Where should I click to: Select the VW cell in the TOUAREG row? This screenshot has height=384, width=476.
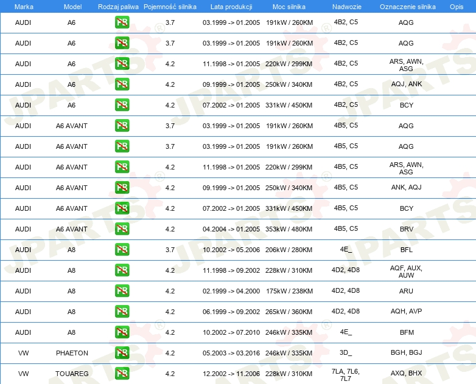pos(23,374)
